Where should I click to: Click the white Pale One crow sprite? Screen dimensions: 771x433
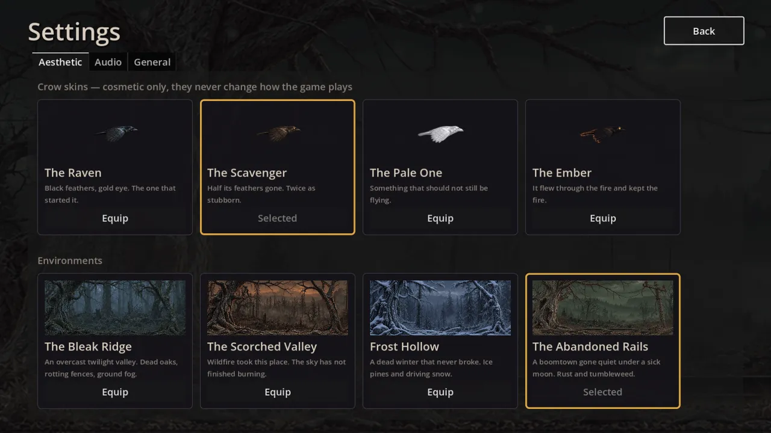click(440, 133)
